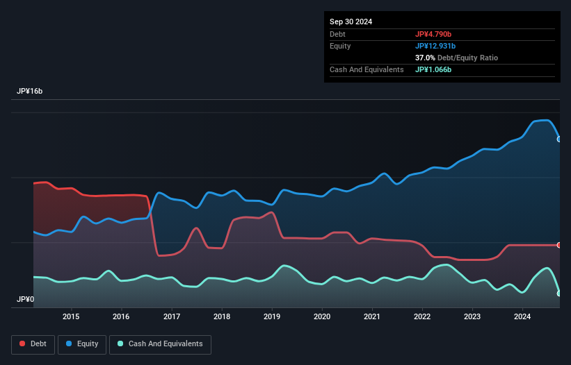Click the 2017 x-axis label
This screenshot has width=571, height=365.
coord(172,316)
